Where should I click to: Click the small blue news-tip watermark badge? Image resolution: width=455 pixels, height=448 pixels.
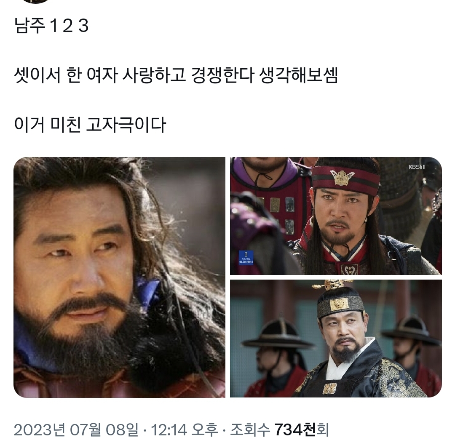(246, 258)
